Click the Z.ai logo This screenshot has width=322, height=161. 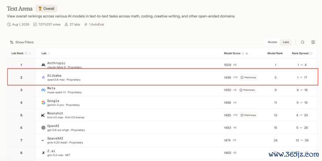point(44,153)
